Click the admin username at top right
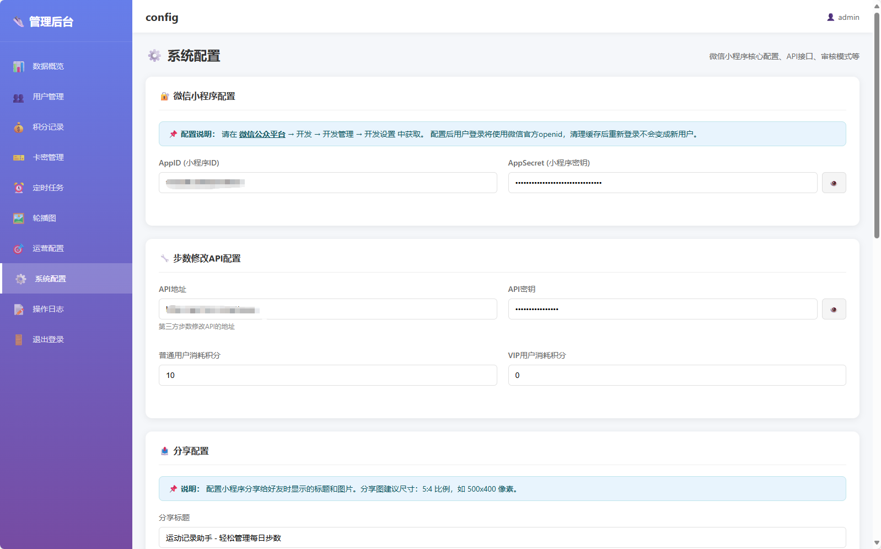The height and width of the screenshot is (549, 881). [x=848, y=17]
